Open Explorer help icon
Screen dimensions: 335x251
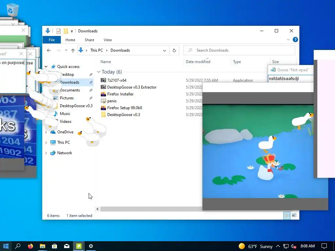coord(295,40)
